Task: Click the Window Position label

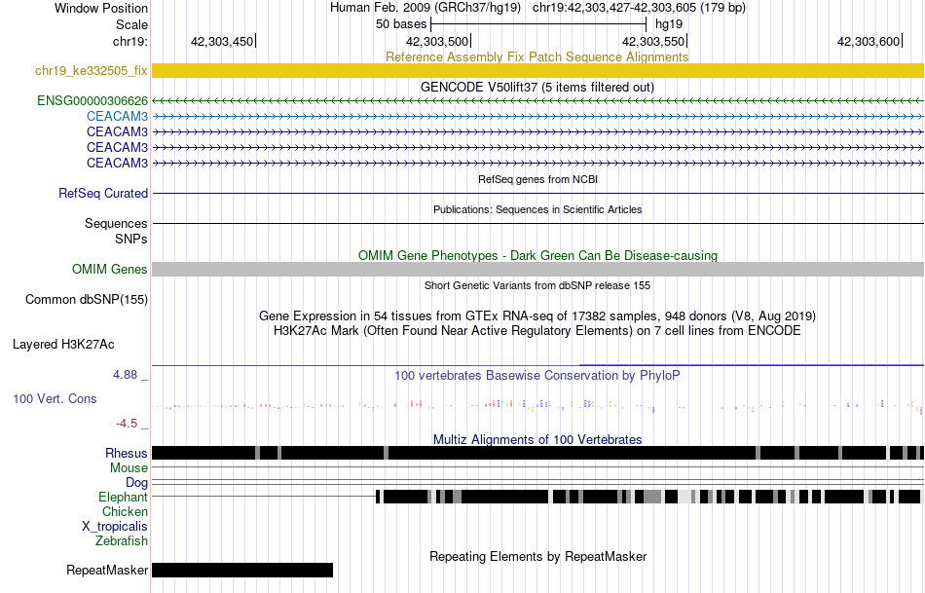Action: (101, 8)
